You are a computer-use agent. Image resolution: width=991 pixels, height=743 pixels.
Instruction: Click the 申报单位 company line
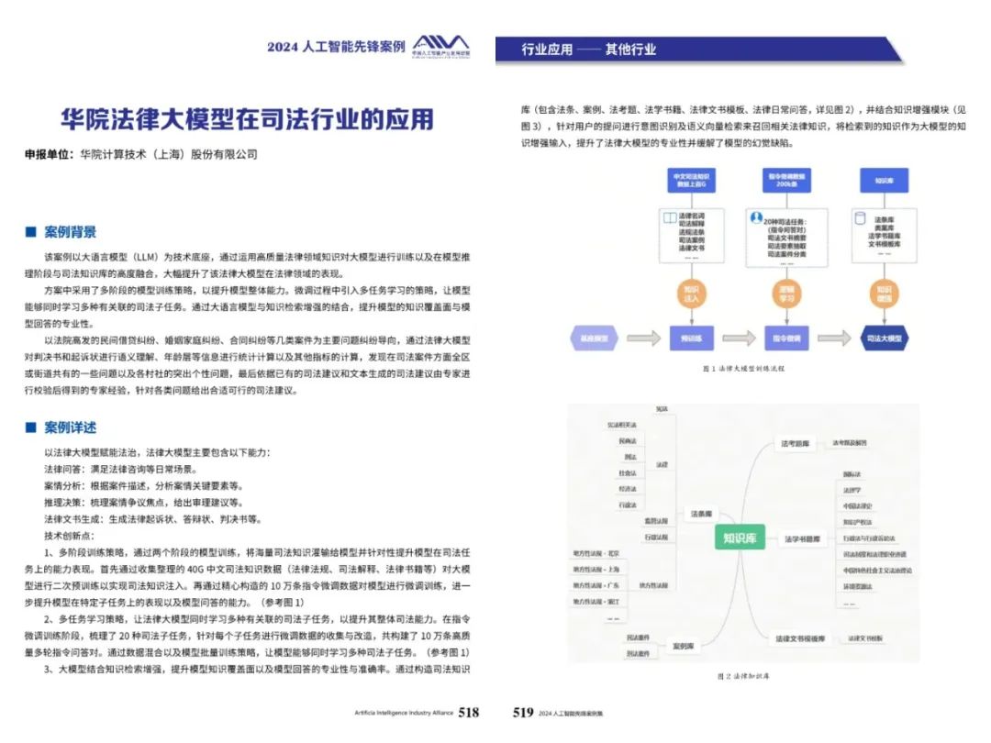tap(141, 154)
